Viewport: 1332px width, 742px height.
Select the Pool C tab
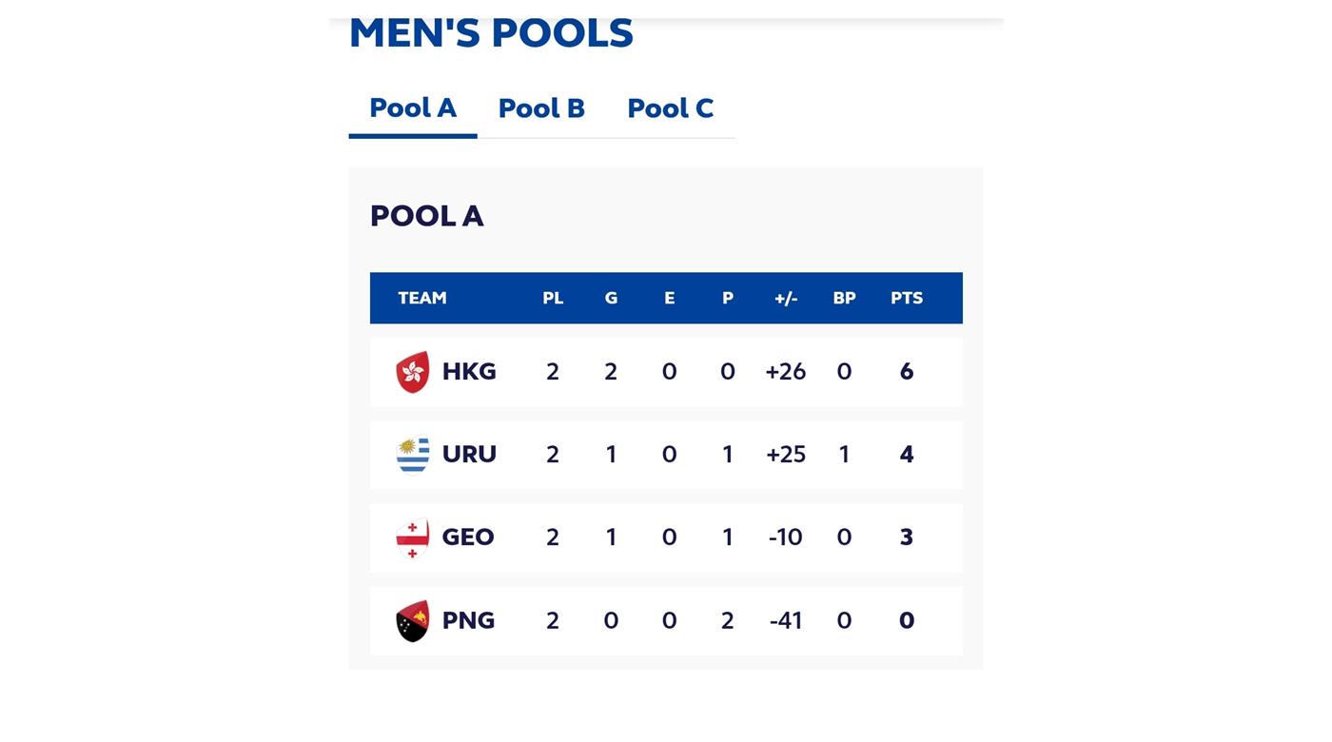click(670, 108)
